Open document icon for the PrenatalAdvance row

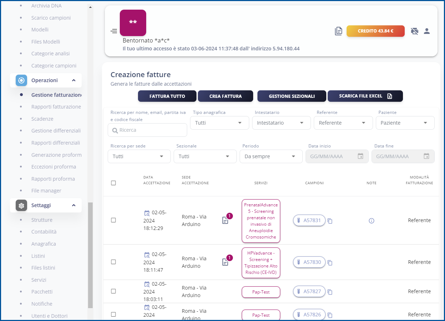click(x=225, y=221)
